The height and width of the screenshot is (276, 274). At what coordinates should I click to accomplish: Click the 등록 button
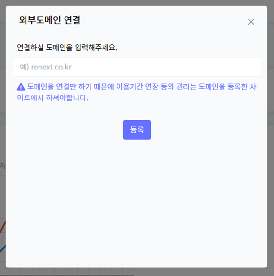[137, 130]
